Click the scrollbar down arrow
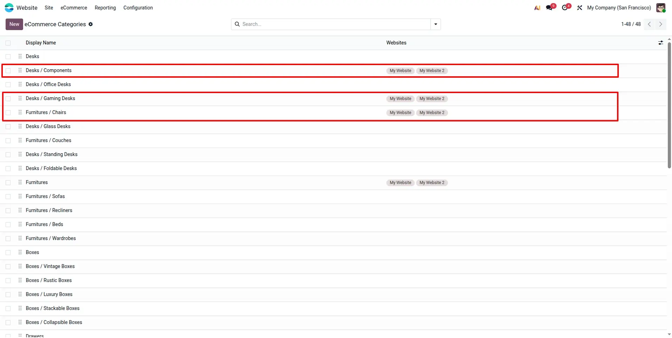The height and width of the screenshot is (338, 672). (670, 335)
